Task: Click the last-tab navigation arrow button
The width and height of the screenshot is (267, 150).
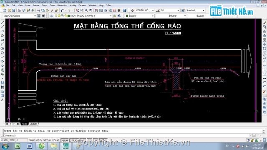Action: click(18, 124)
